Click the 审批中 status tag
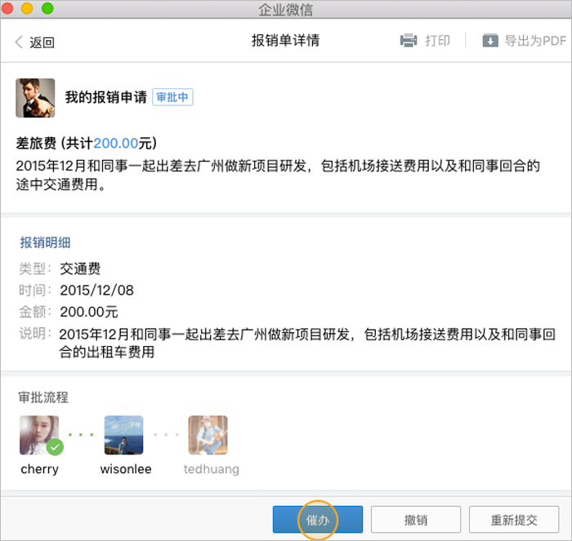The image size is (572, 541). (x=172, y=97)
